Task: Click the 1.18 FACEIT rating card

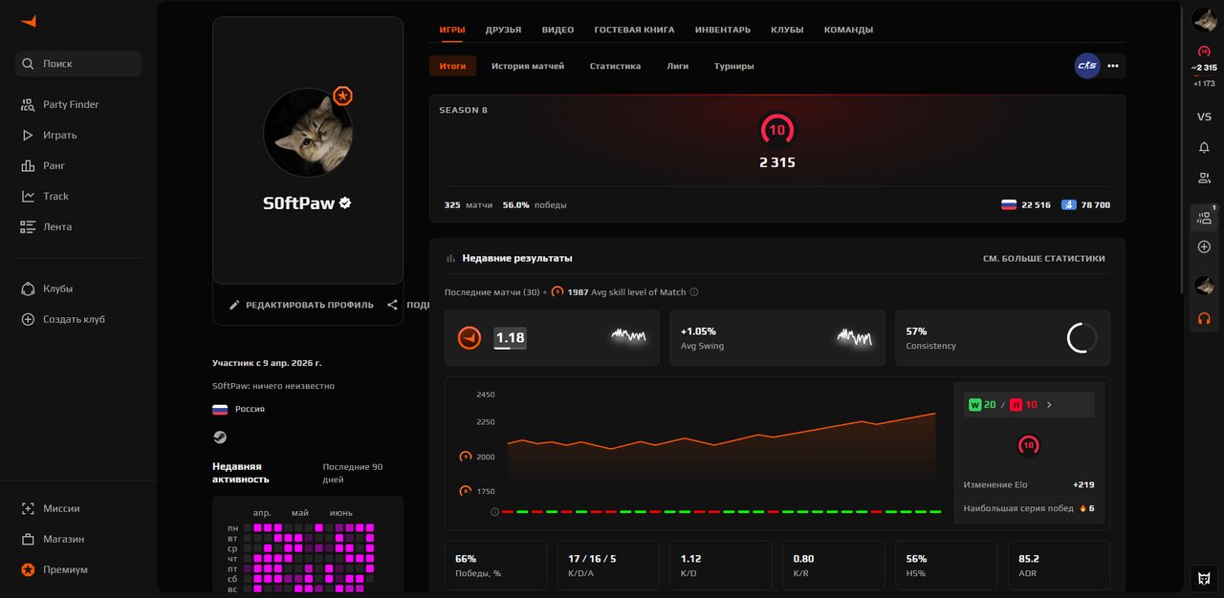Action: (552, 337)
